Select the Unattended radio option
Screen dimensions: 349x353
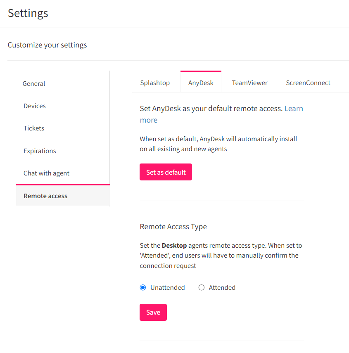pos(143,287)
